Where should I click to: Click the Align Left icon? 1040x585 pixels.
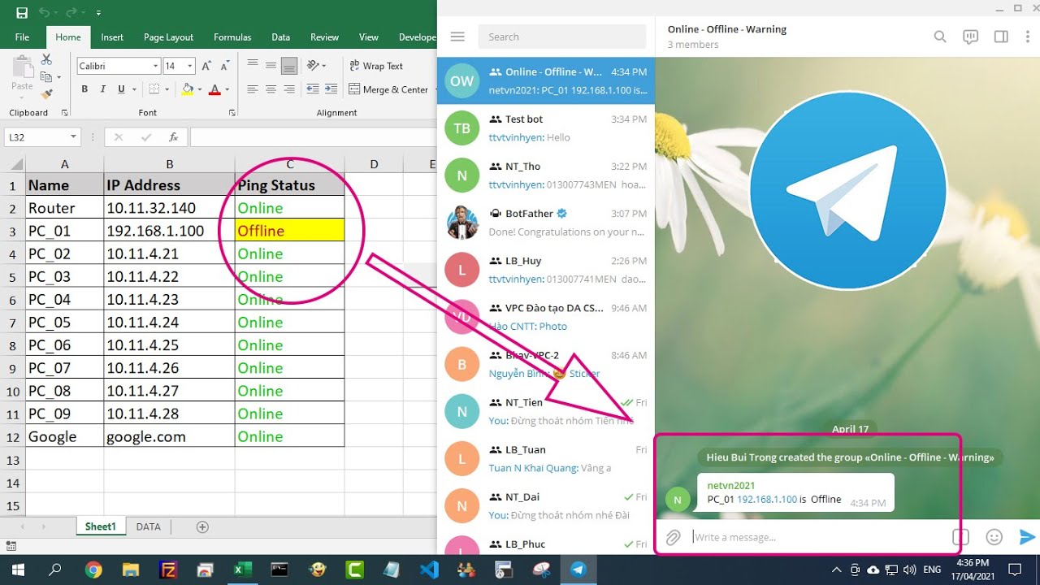point(253,89)
